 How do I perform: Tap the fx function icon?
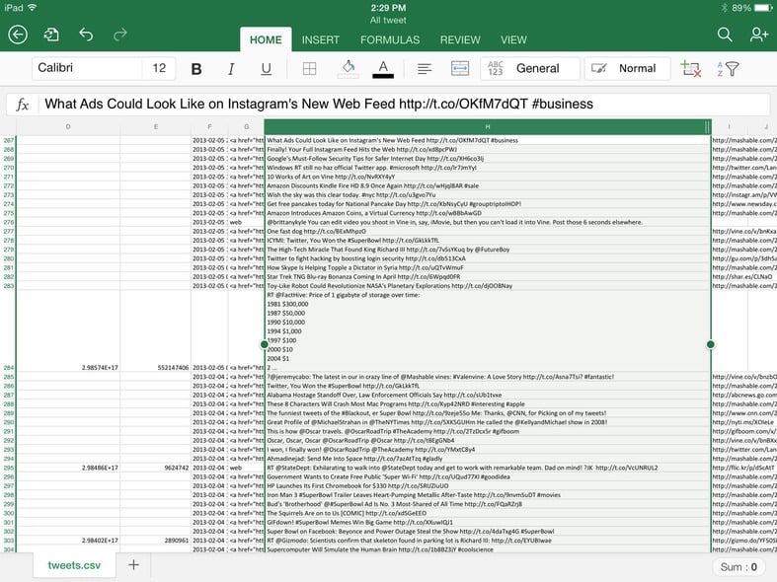pyautogui.click(x=23, y=105)
